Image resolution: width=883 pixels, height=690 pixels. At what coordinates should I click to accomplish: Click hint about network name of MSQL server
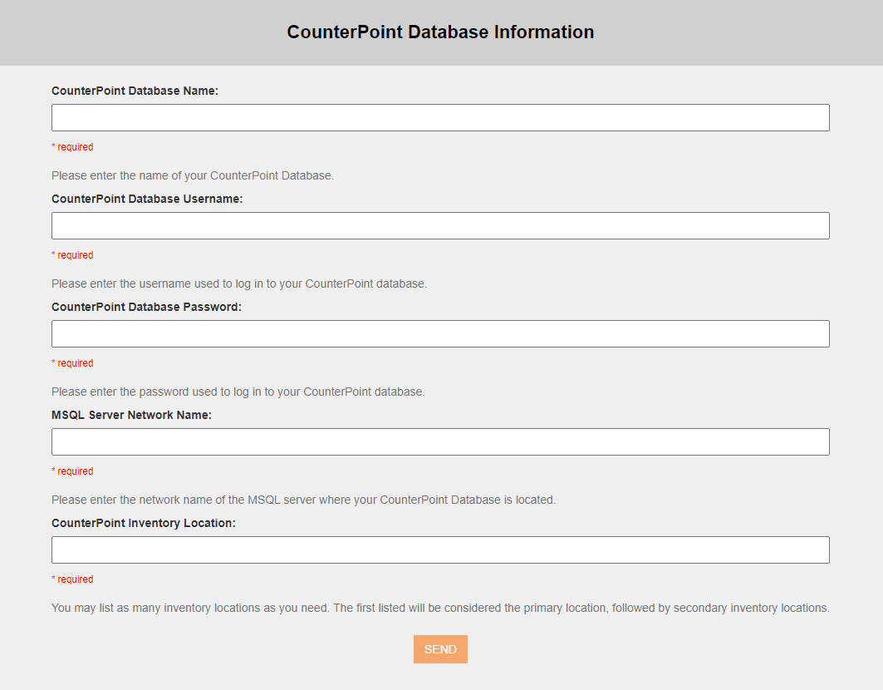[x=303, y=500]
